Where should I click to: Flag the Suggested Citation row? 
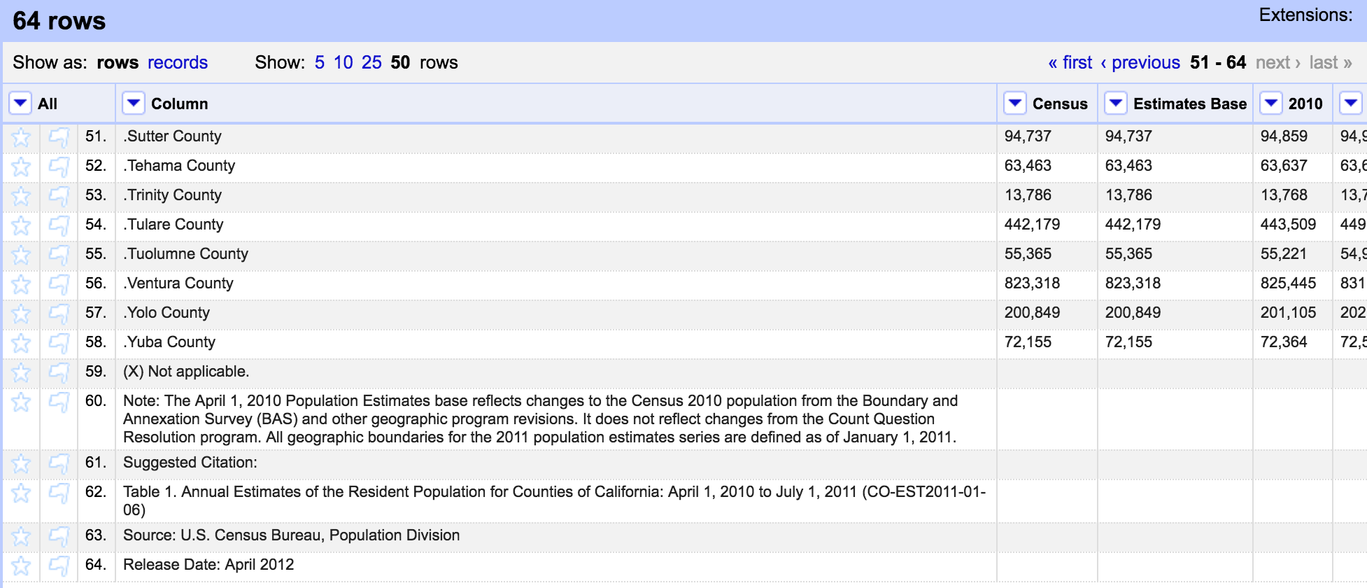tap(59, 463)
